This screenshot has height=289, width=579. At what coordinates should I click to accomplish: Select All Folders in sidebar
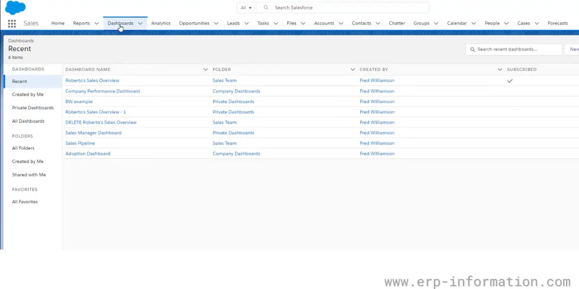pyautogui.click(x=23, y=148)
